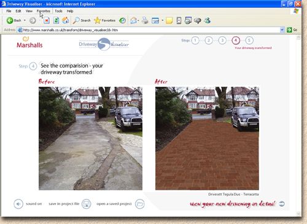Open the Discuss speech-bubble icon
The height and width of the screenshot is (224, 307).
point(198,20)
